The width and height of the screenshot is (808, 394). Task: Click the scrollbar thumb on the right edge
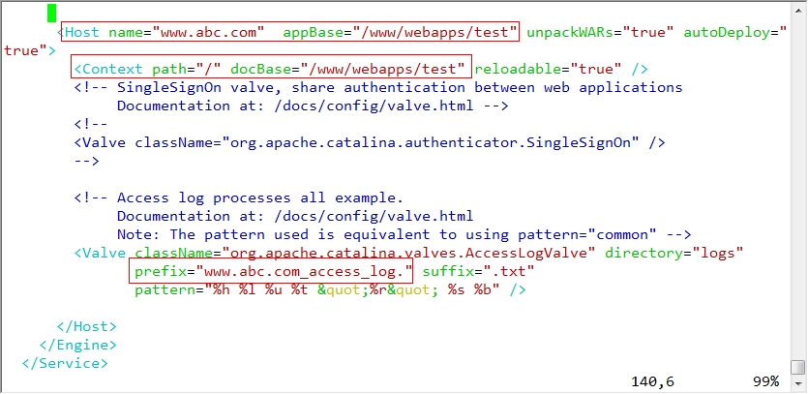coord(797,367)
